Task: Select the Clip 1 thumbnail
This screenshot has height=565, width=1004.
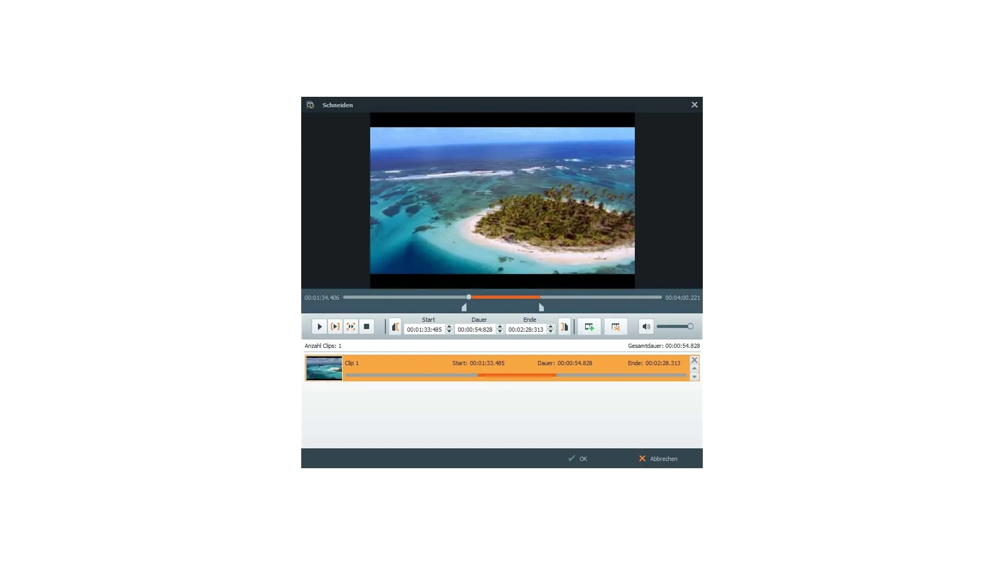Action: pyautogui.click(x=324, y=368)
